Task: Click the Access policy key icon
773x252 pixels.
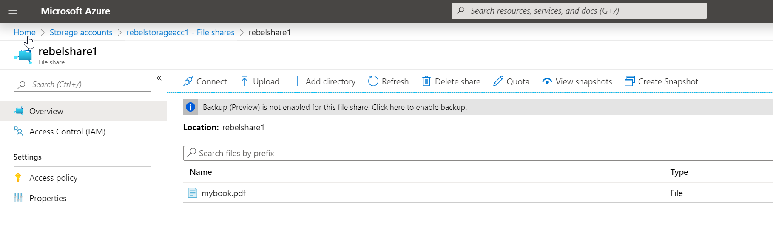Action: click(x=18, y=178)
